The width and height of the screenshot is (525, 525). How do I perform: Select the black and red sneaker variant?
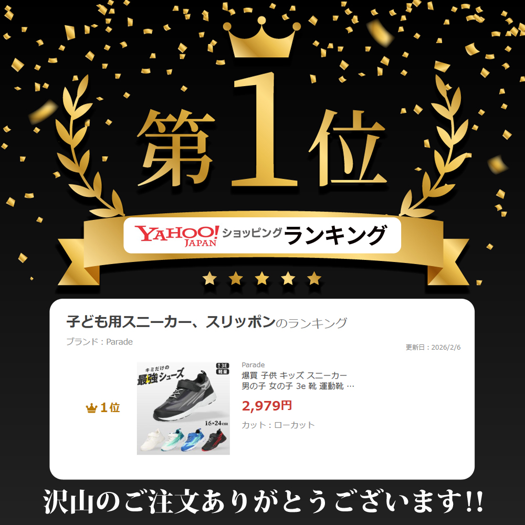(x=214, y=440)
